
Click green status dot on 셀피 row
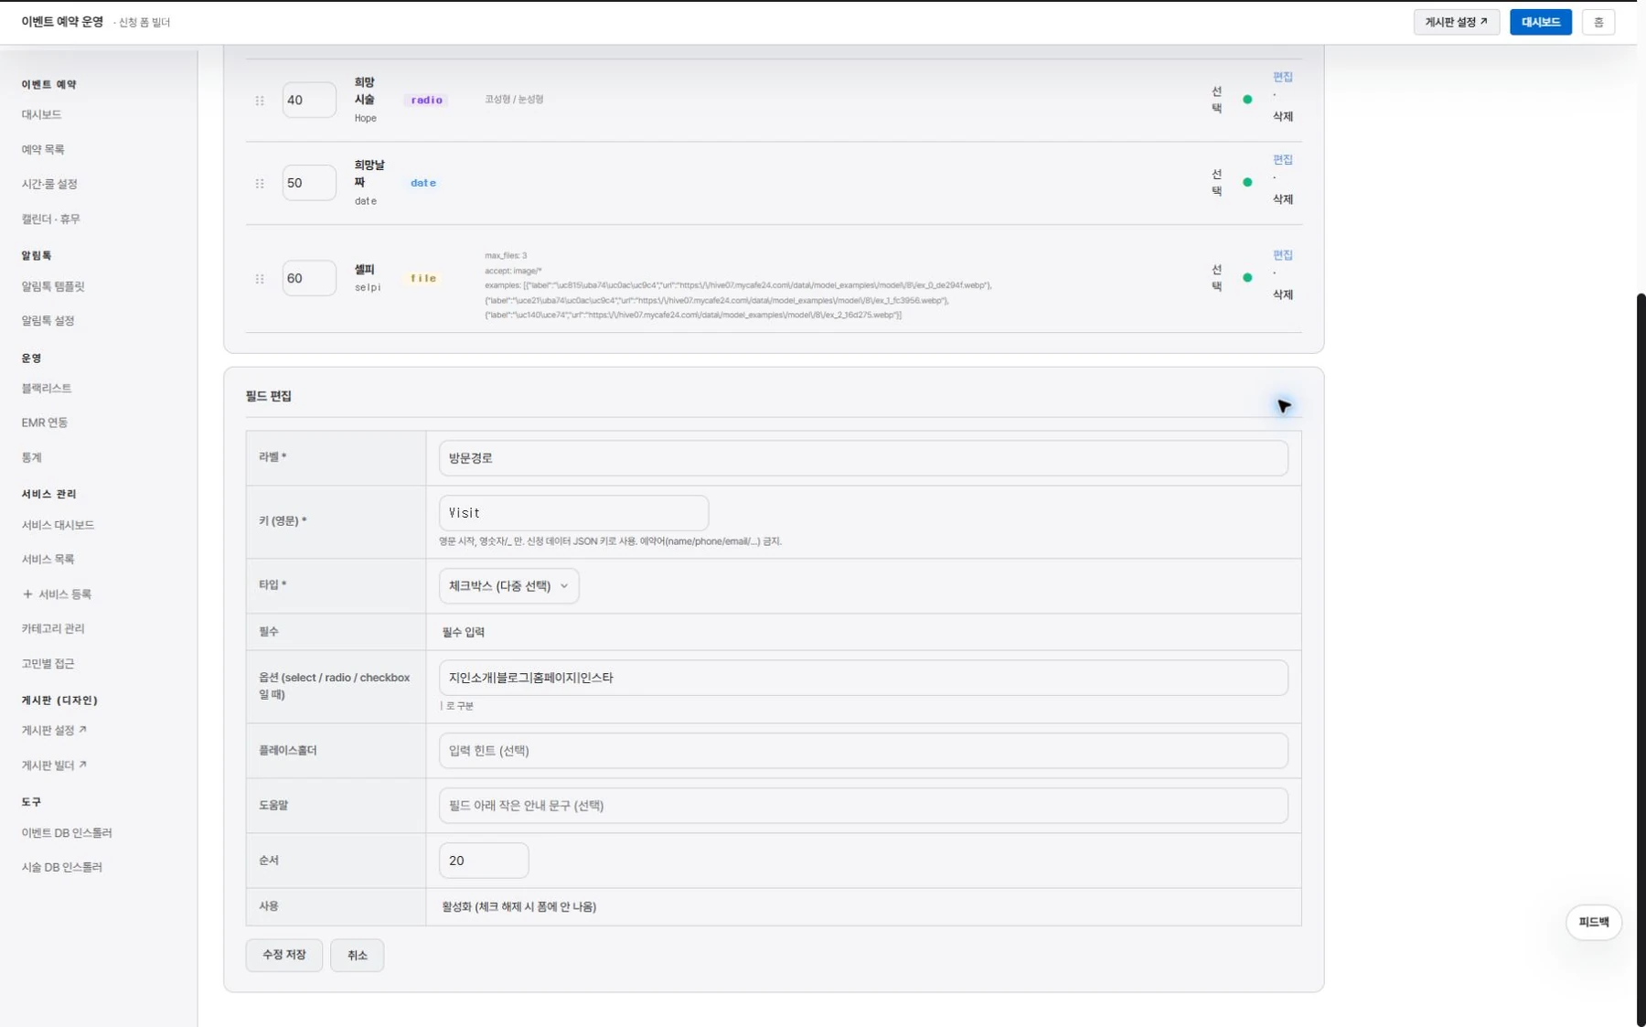pyautogui.click(x=1247, y=278)
